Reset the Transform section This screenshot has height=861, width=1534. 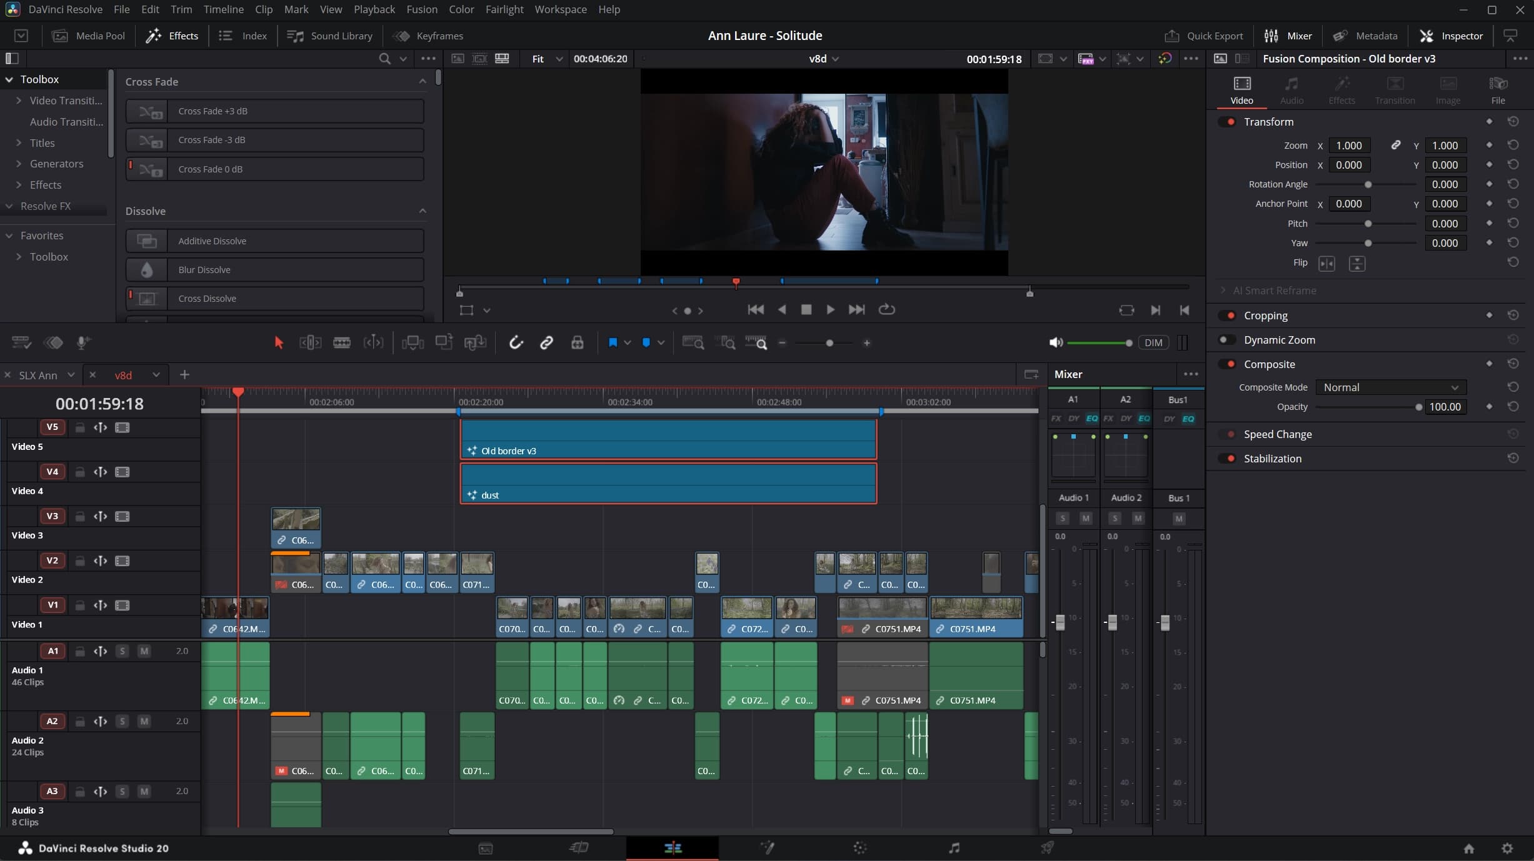pyautogui.click(x=1513, y=121)
